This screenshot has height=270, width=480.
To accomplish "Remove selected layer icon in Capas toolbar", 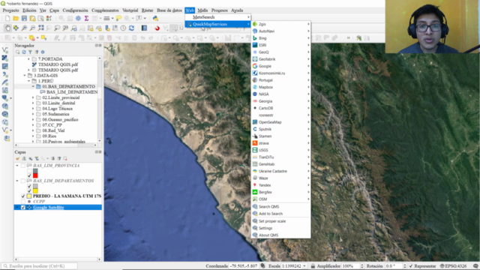I will coord(65,158).
